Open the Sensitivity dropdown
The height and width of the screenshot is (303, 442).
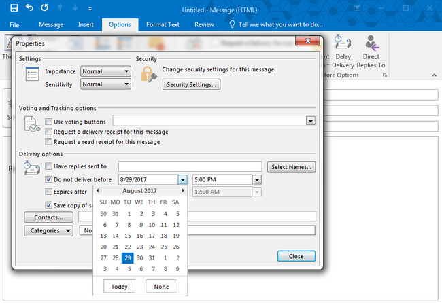pos(105,84)
